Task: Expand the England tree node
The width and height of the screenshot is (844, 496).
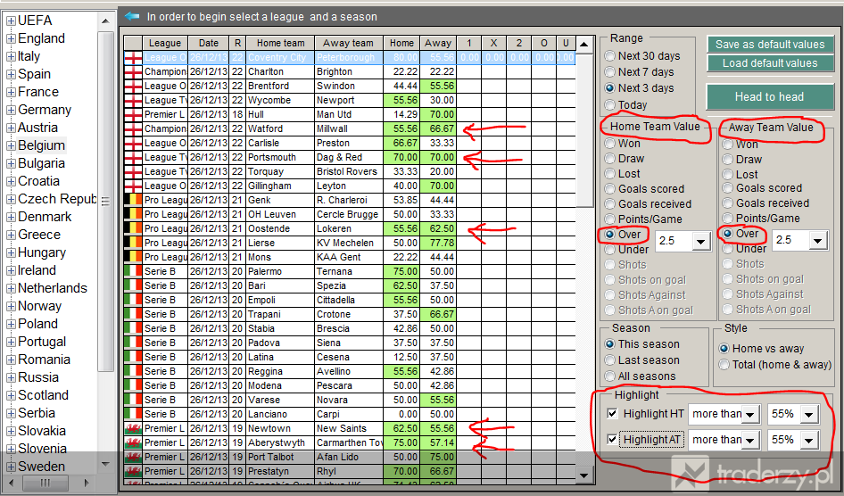Action: pos(11,38)
